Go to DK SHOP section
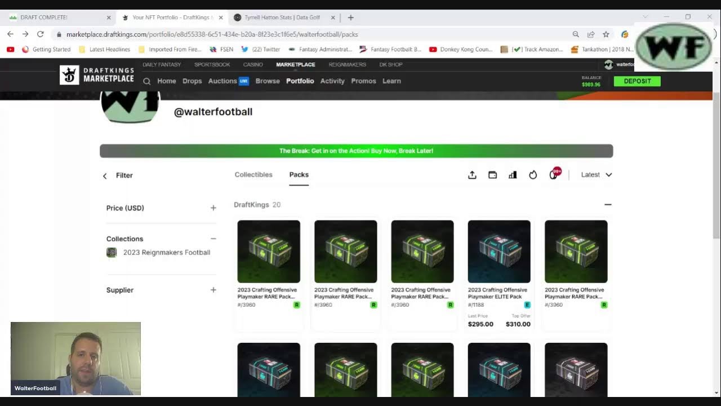This screenshot has height=406, width=721. 391,65
